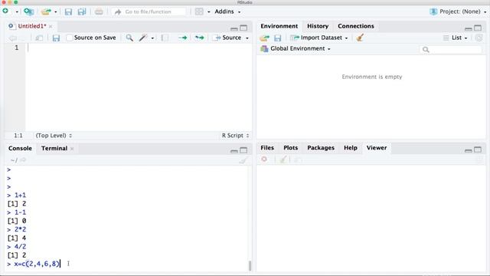Open the Global Environment selector
The height and width of the screenshot is (276, 490).
(x=296, y=49)
